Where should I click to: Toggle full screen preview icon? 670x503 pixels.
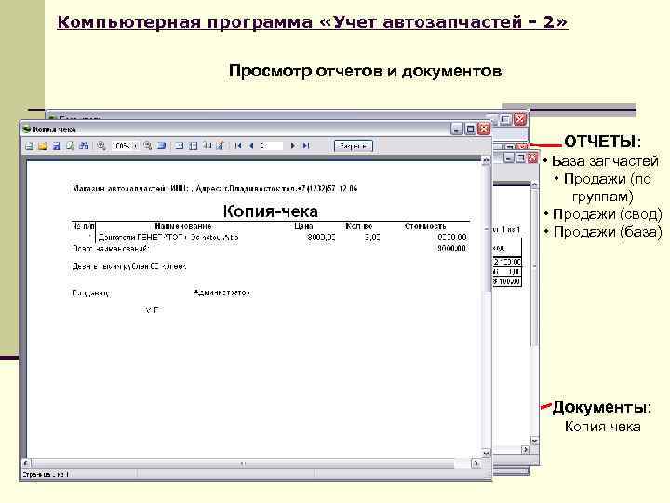point(162,146)
